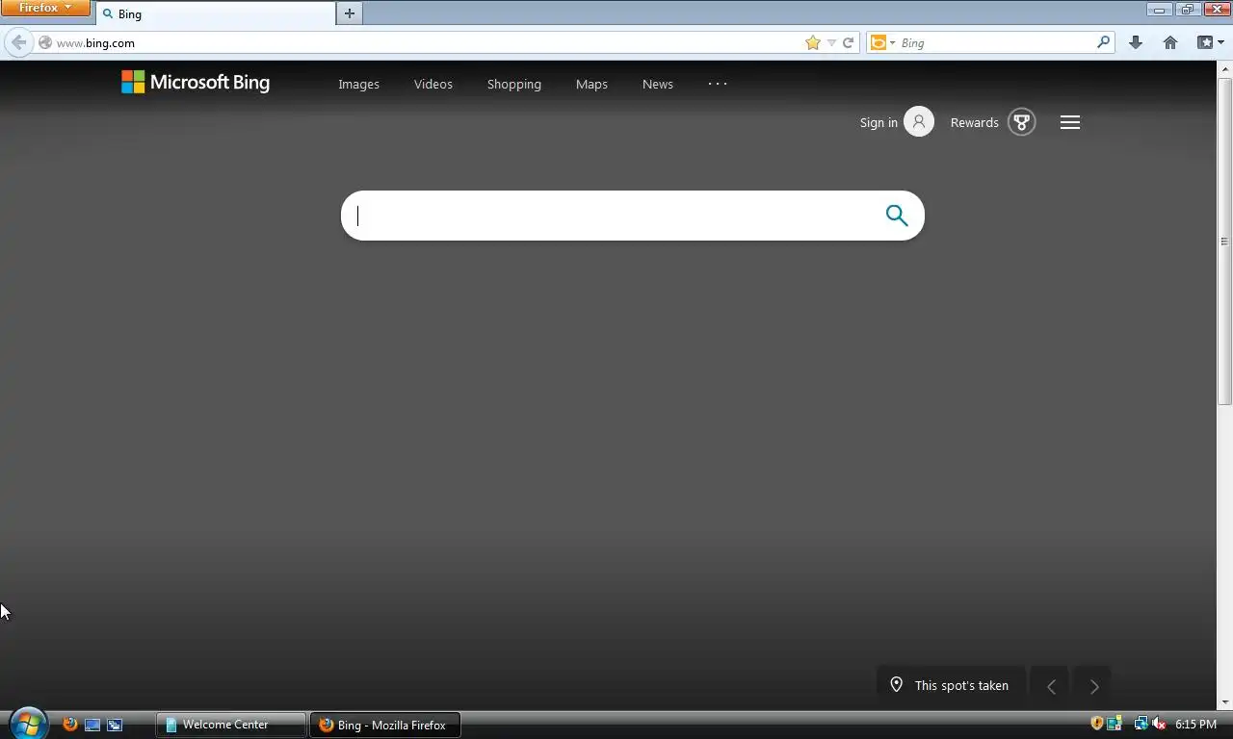Open the Bing search engine selector dropdown

click(882, 42)
